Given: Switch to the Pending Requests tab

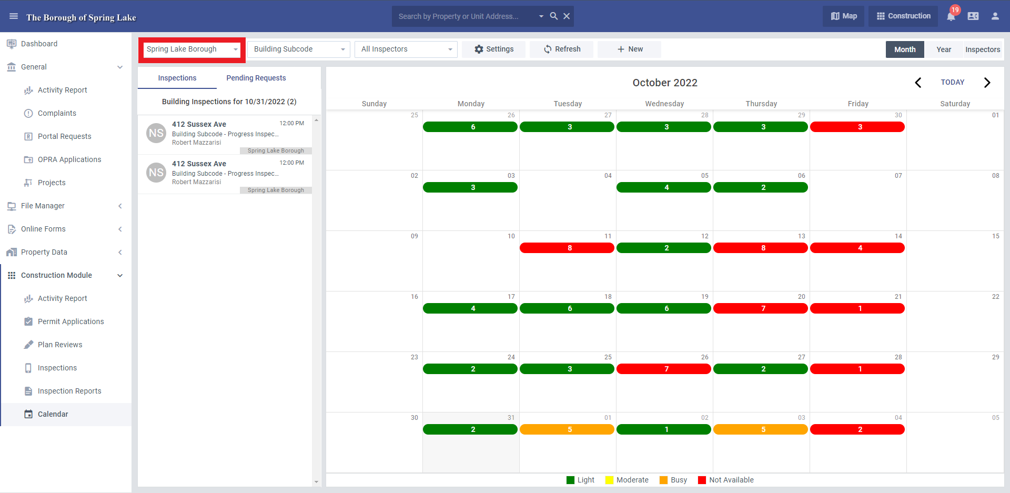Looking at the screenshot, I should click(x=256, y=78).
